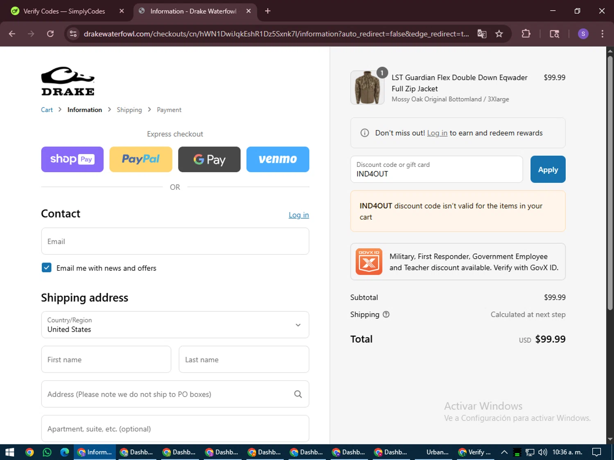Open the network tray icon
Image resolution: width=614 pixels, height=460 pixels.
530,452
